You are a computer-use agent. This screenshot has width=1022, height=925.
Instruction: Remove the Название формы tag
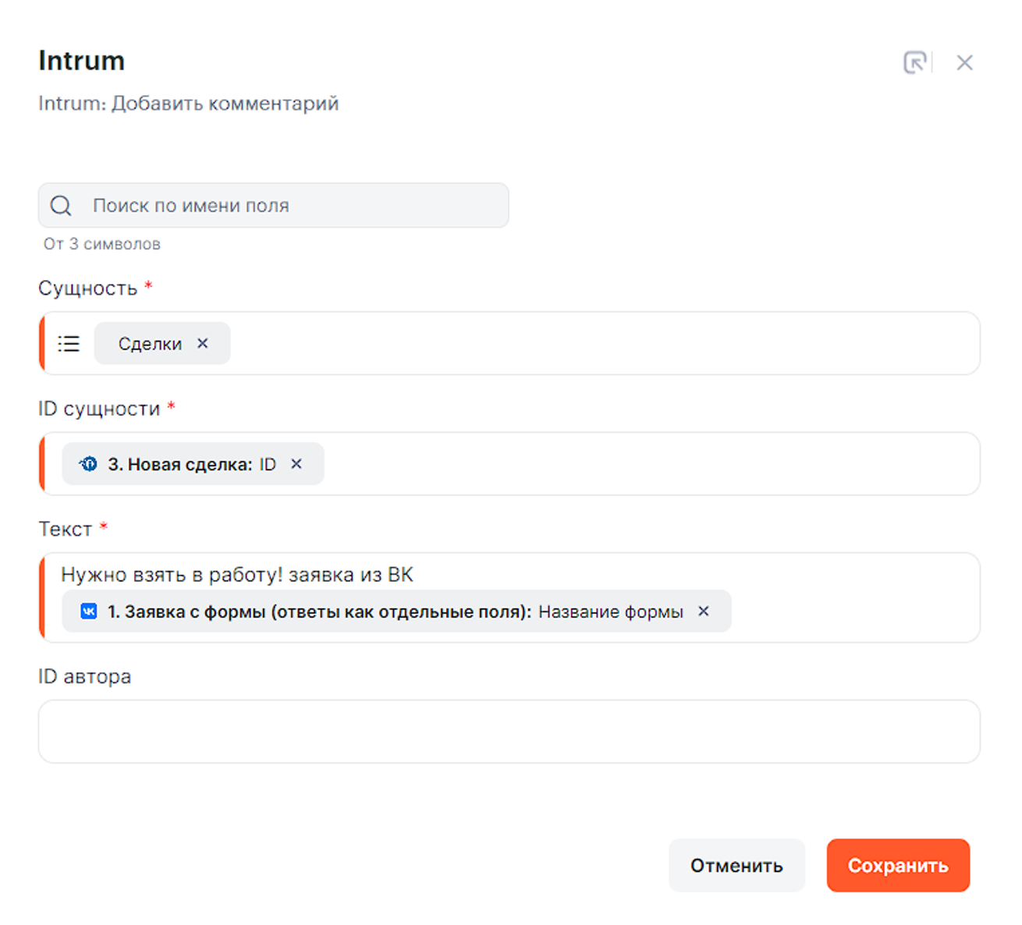[x=704, y=611]
